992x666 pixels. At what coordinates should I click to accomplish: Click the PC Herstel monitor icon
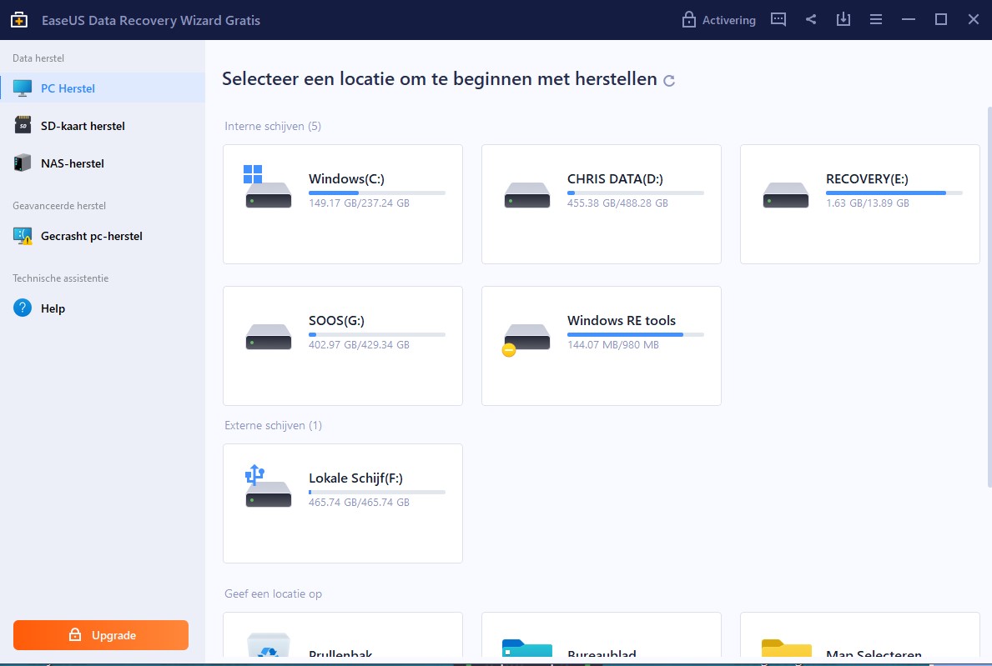(23, 88)
